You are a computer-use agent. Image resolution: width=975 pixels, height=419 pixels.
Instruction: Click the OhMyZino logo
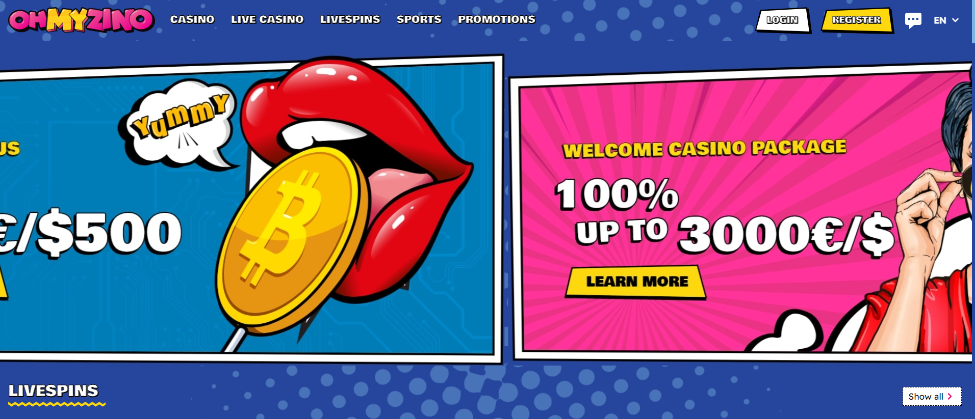tap(81, 20)
